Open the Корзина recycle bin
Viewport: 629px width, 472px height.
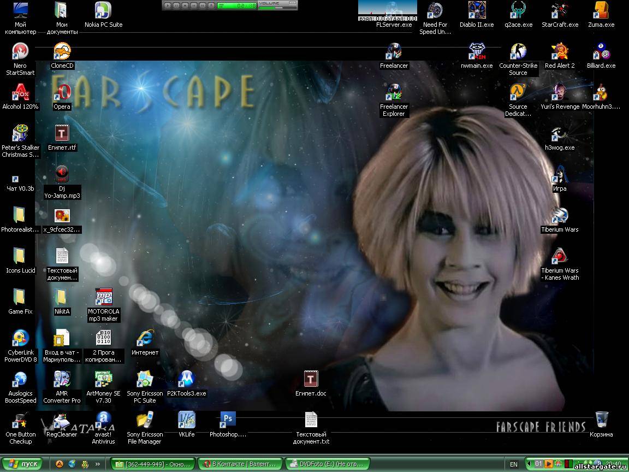[601, 421]
